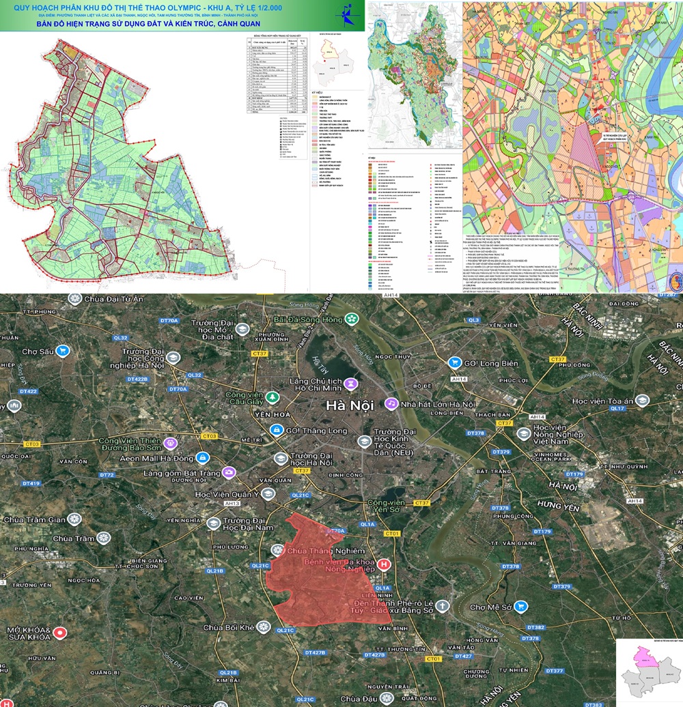Click the HƯNG YÊN province label

[559, 506]
